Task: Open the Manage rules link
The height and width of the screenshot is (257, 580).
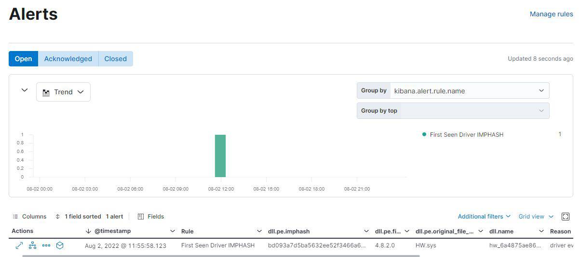Action: click(551, 14)
